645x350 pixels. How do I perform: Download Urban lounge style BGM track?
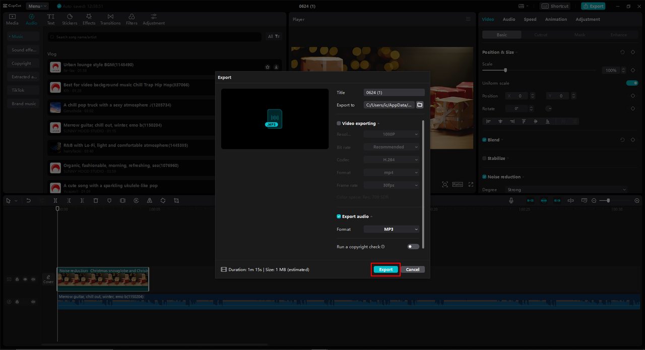(276, 67)
